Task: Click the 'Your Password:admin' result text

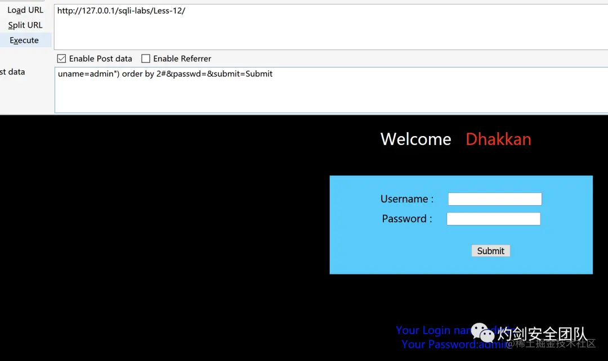Action: [457, 344]
